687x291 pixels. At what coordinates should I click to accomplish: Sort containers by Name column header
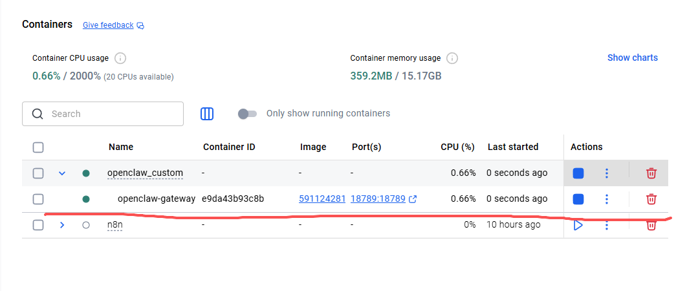tap(121, 147)
